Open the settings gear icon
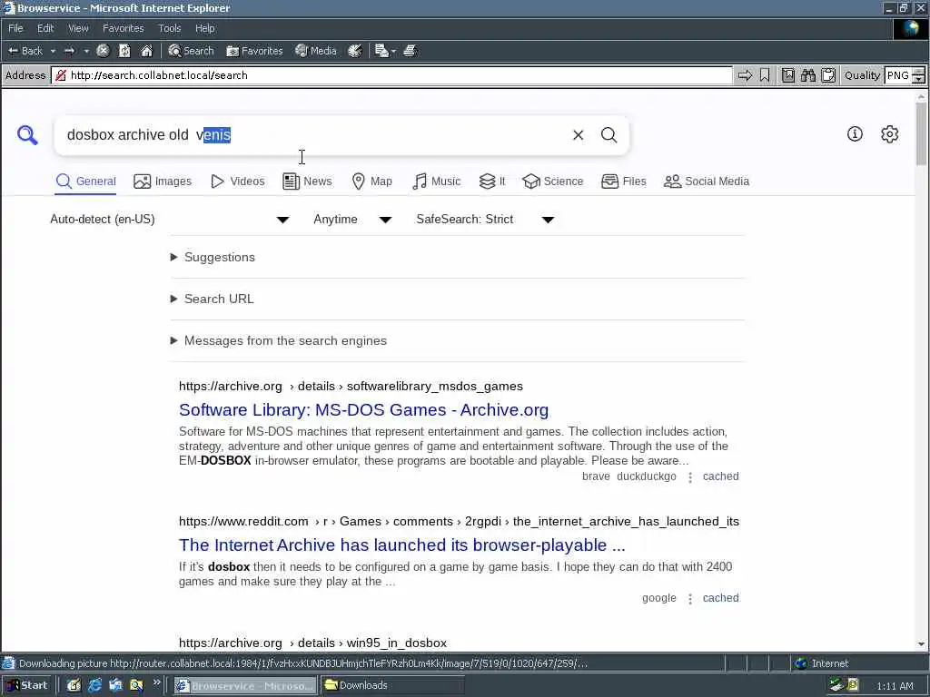 (890, 134)
